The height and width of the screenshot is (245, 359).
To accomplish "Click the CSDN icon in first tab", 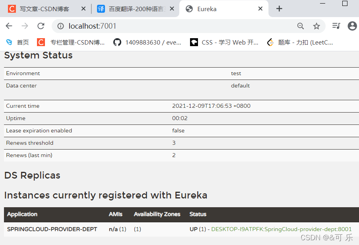I will coord(12,9).
